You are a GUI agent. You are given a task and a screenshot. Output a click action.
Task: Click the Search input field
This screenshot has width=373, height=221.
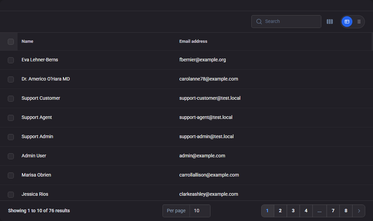click(x=286, y=22)
